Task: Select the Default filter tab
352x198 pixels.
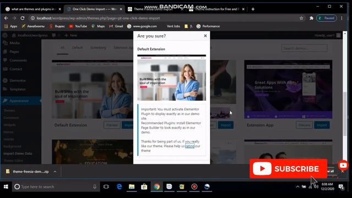Action: click(x=77, y=48)
